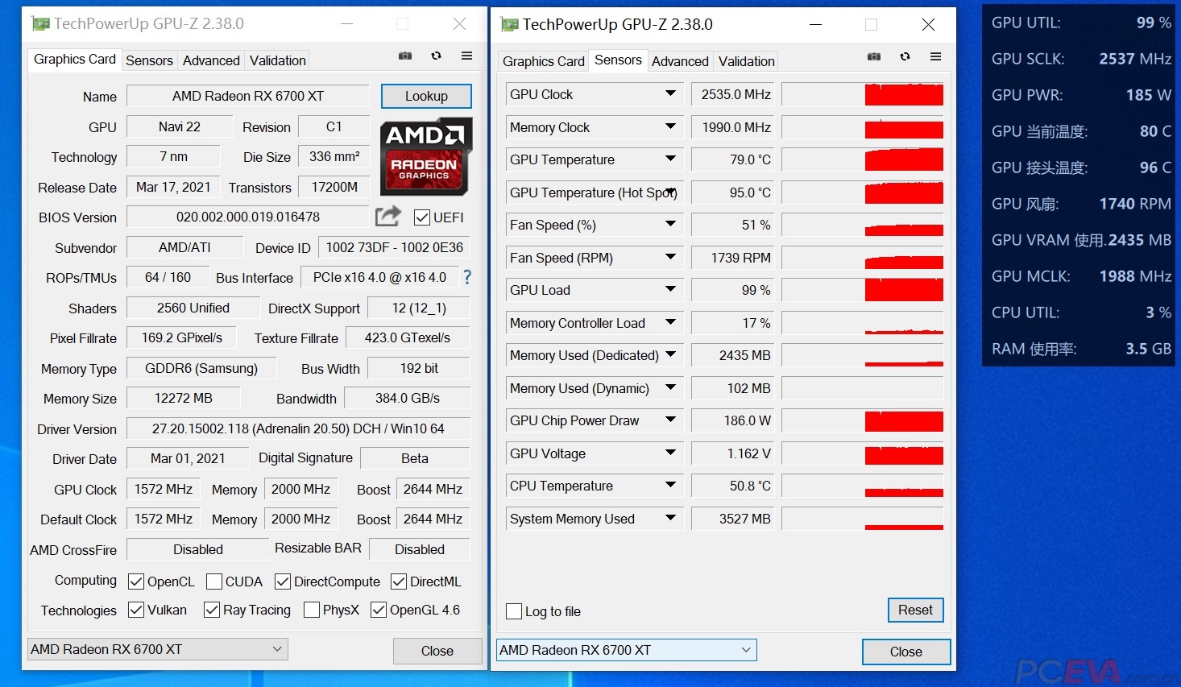
Task: Click the Lookup button
Action: tap(426, 96)
